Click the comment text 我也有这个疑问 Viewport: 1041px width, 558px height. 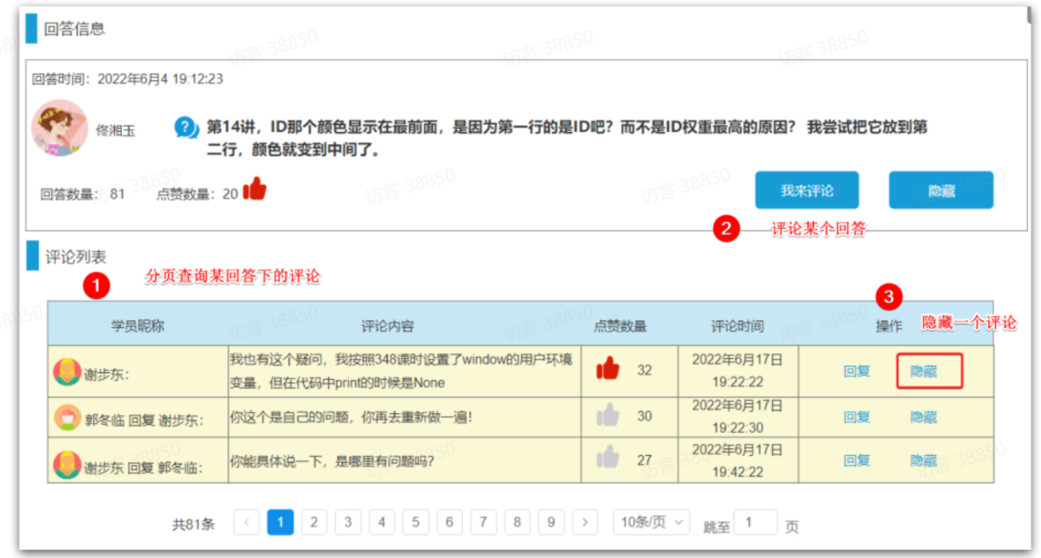tap(401, 371)
